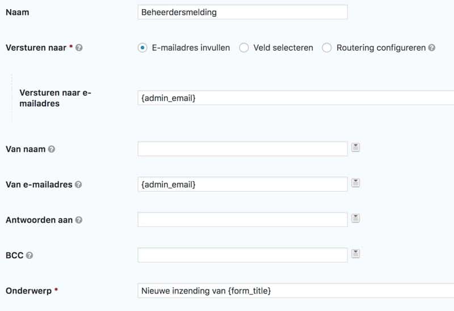Choose the Veld selecteren radio option
The image size is (454, 311).
[244, 48]
